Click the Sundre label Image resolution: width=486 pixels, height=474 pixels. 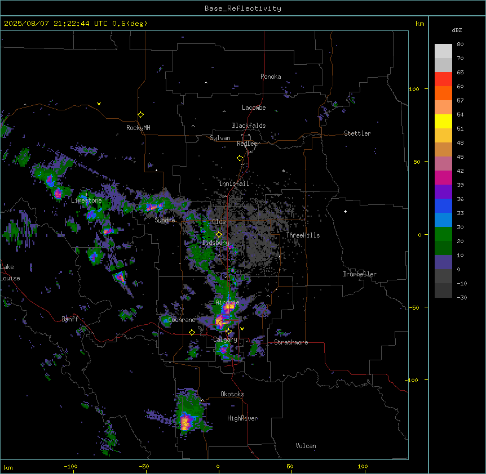coord(165,220)
